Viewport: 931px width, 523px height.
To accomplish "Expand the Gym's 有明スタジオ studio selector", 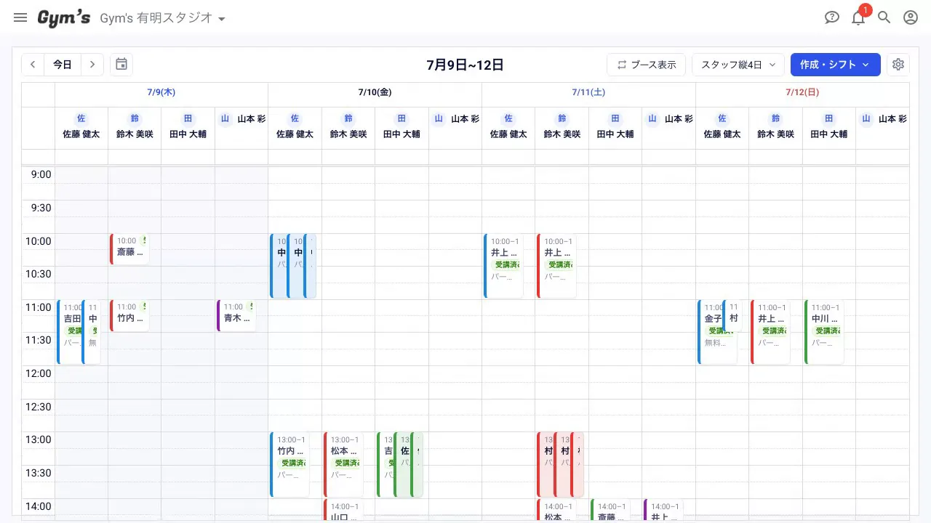I will pyautogui.click(x=163, y=18).
